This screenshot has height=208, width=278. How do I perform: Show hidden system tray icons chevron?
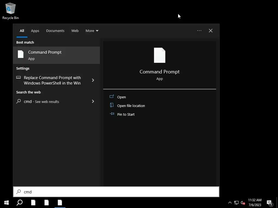230,203
